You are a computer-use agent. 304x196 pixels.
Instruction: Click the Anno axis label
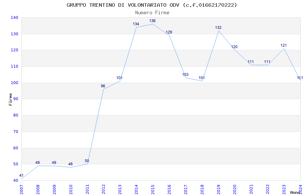pos(295,192)
